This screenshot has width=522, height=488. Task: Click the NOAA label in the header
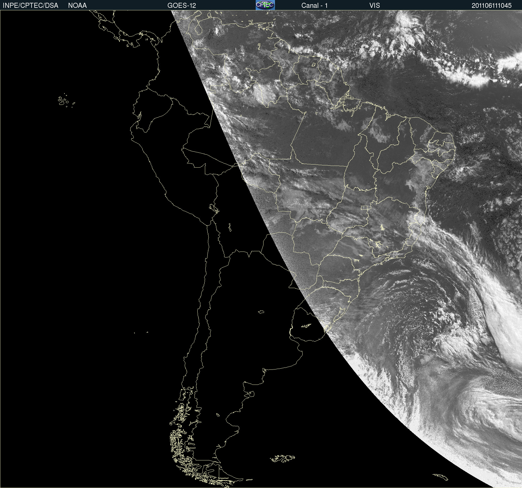point(77,6)
